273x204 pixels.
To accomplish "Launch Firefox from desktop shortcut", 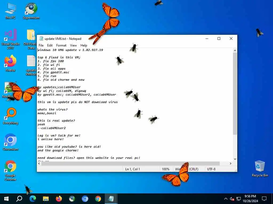I will tap(10, 63).
